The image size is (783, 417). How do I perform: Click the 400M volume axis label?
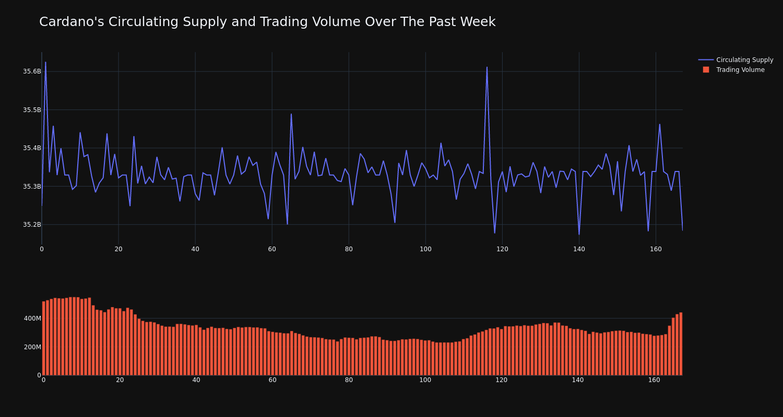[32, 318]
